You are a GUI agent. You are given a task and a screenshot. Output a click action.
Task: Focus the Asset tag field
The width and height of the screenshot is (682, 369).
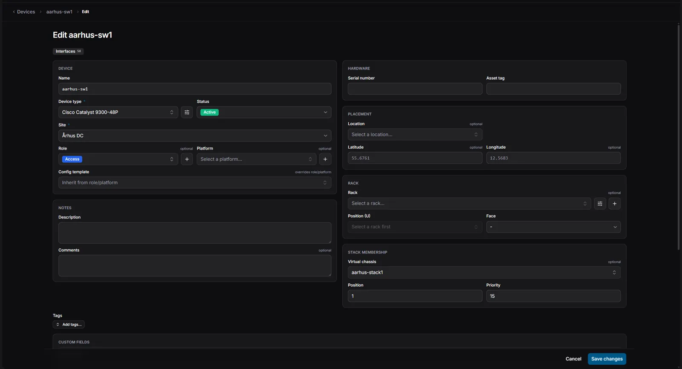pyautogui.click(x=553, y=89)
